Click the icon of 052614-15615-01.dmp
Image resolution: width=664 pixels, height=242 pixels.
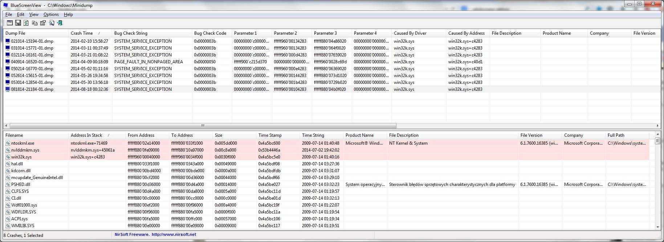coord(8,76)
